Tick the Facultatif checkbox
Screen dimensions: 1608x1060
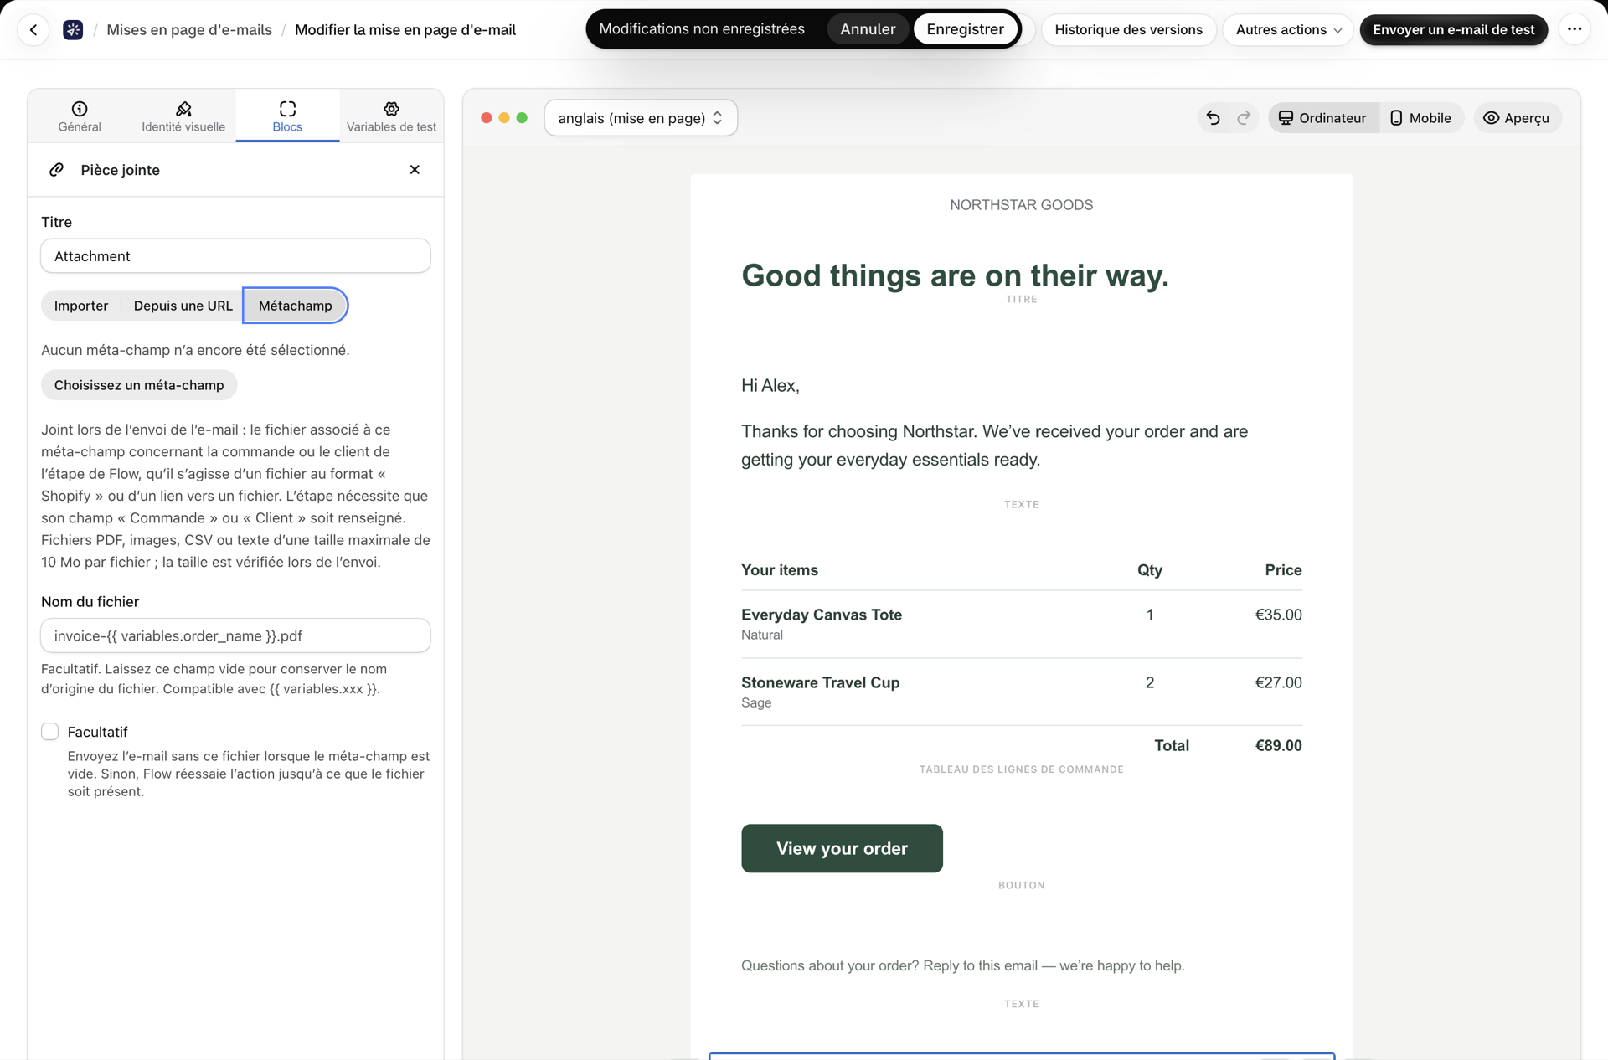50,732
